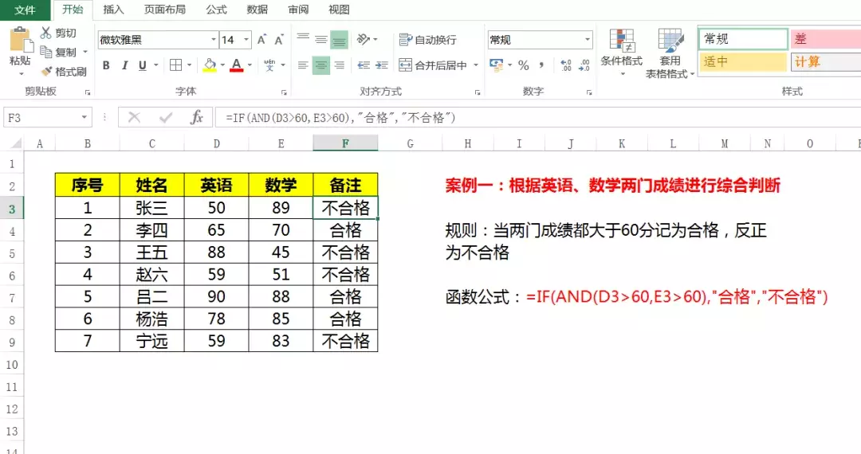Viewport: 861px width, 454px height.
Task: Select the Format Painter brush
Action: [x=47, y=71]
